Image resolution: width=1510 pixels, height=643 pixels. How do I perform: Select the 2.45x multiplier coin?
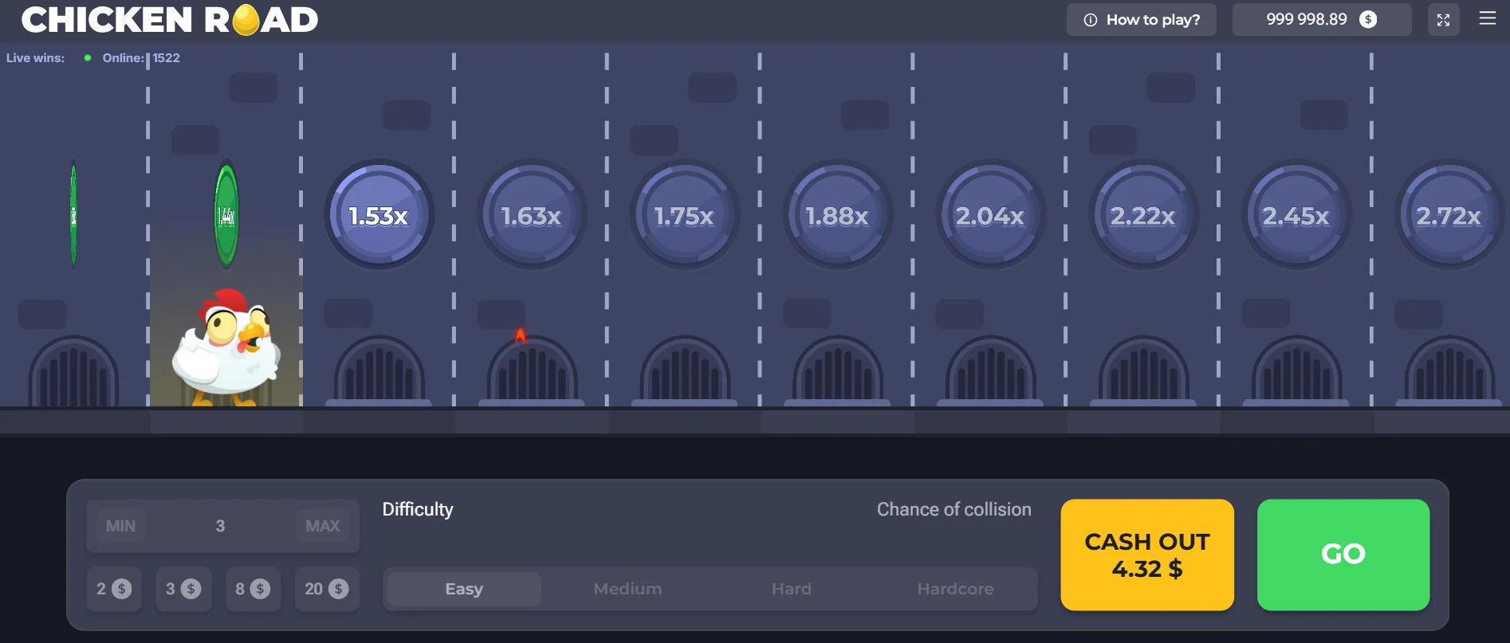(1297, 215)
